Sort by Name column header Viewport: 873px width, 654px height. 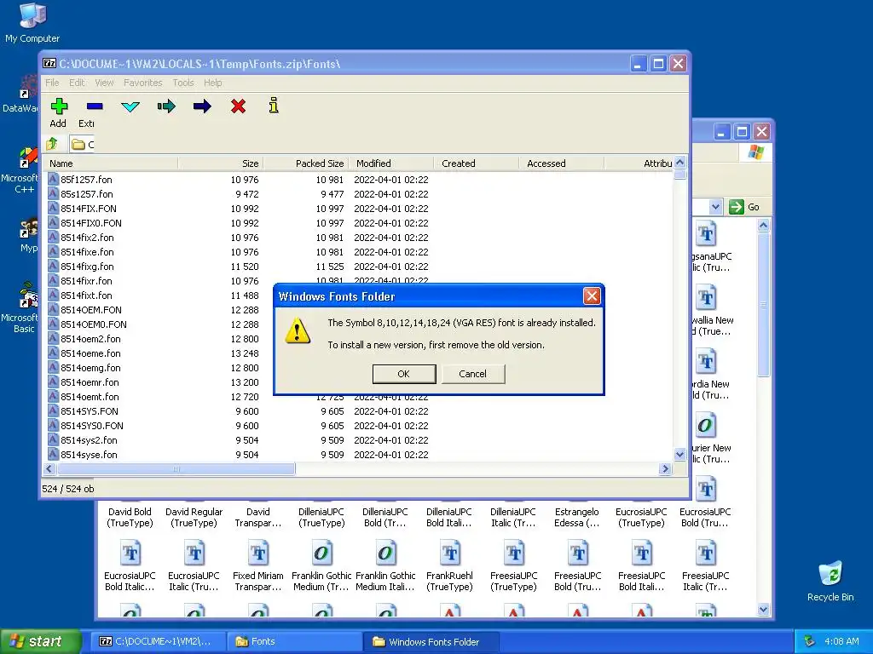tap(110, 163)
